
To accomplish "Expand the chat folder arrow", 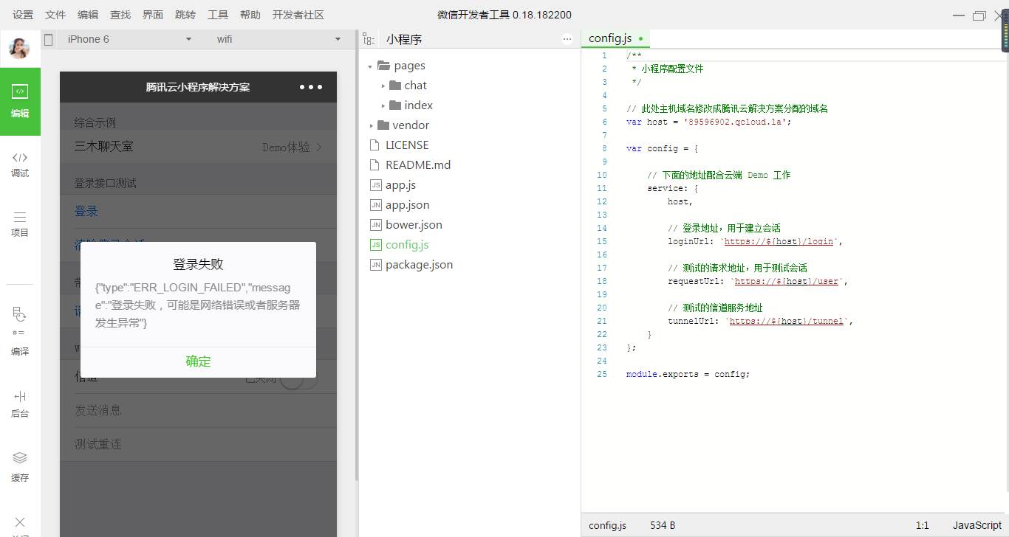I will click(383, 86).
